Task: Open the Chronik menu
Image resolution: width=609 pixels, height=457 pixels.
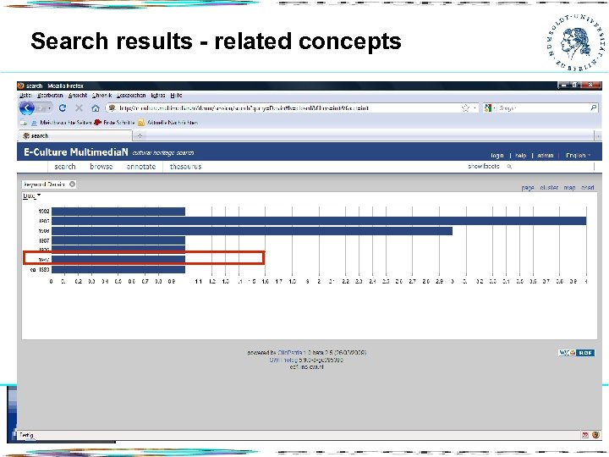Action: 102,95
